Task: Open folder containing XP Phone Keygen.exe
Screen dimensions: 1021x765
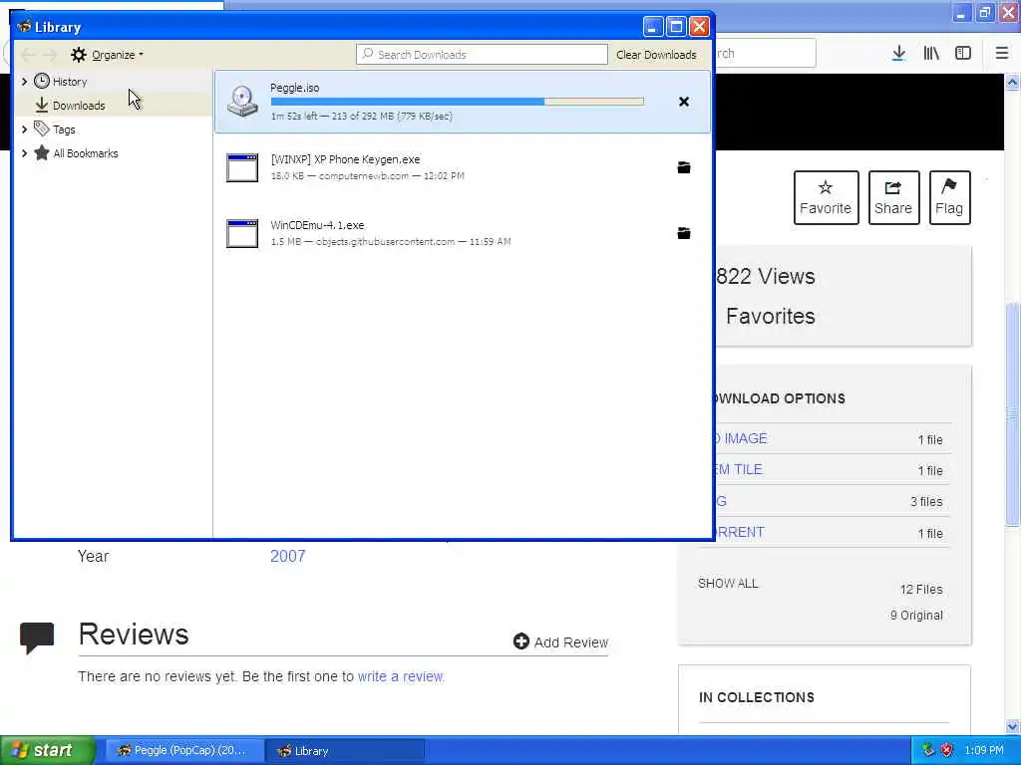Action: [684, 167]
